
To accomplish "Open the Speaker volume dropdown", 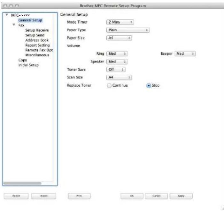I will [117, 62].
